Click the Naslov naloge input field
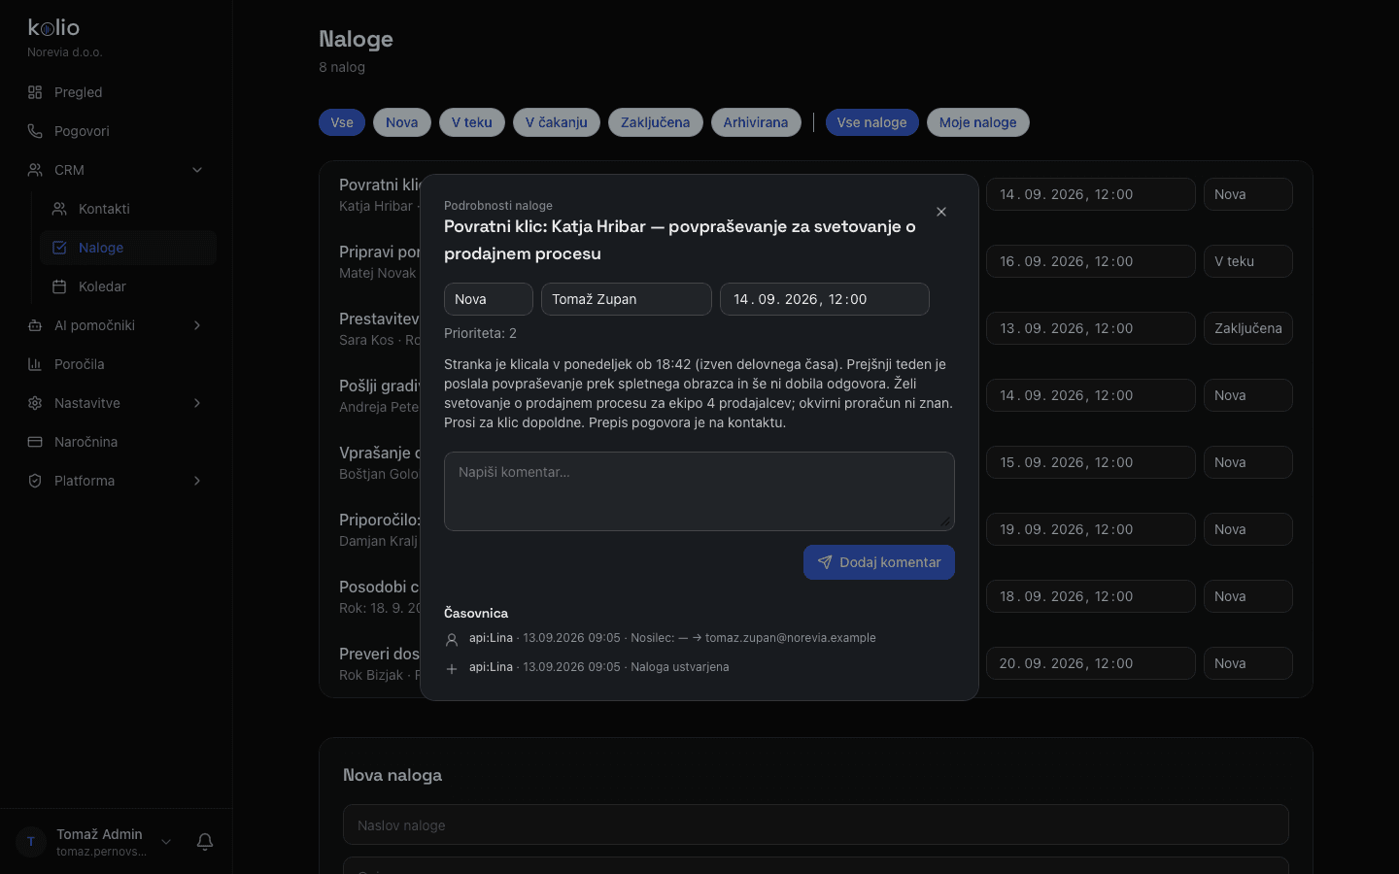This screenshot has height=874, width=1399. (x=816, y=824)
